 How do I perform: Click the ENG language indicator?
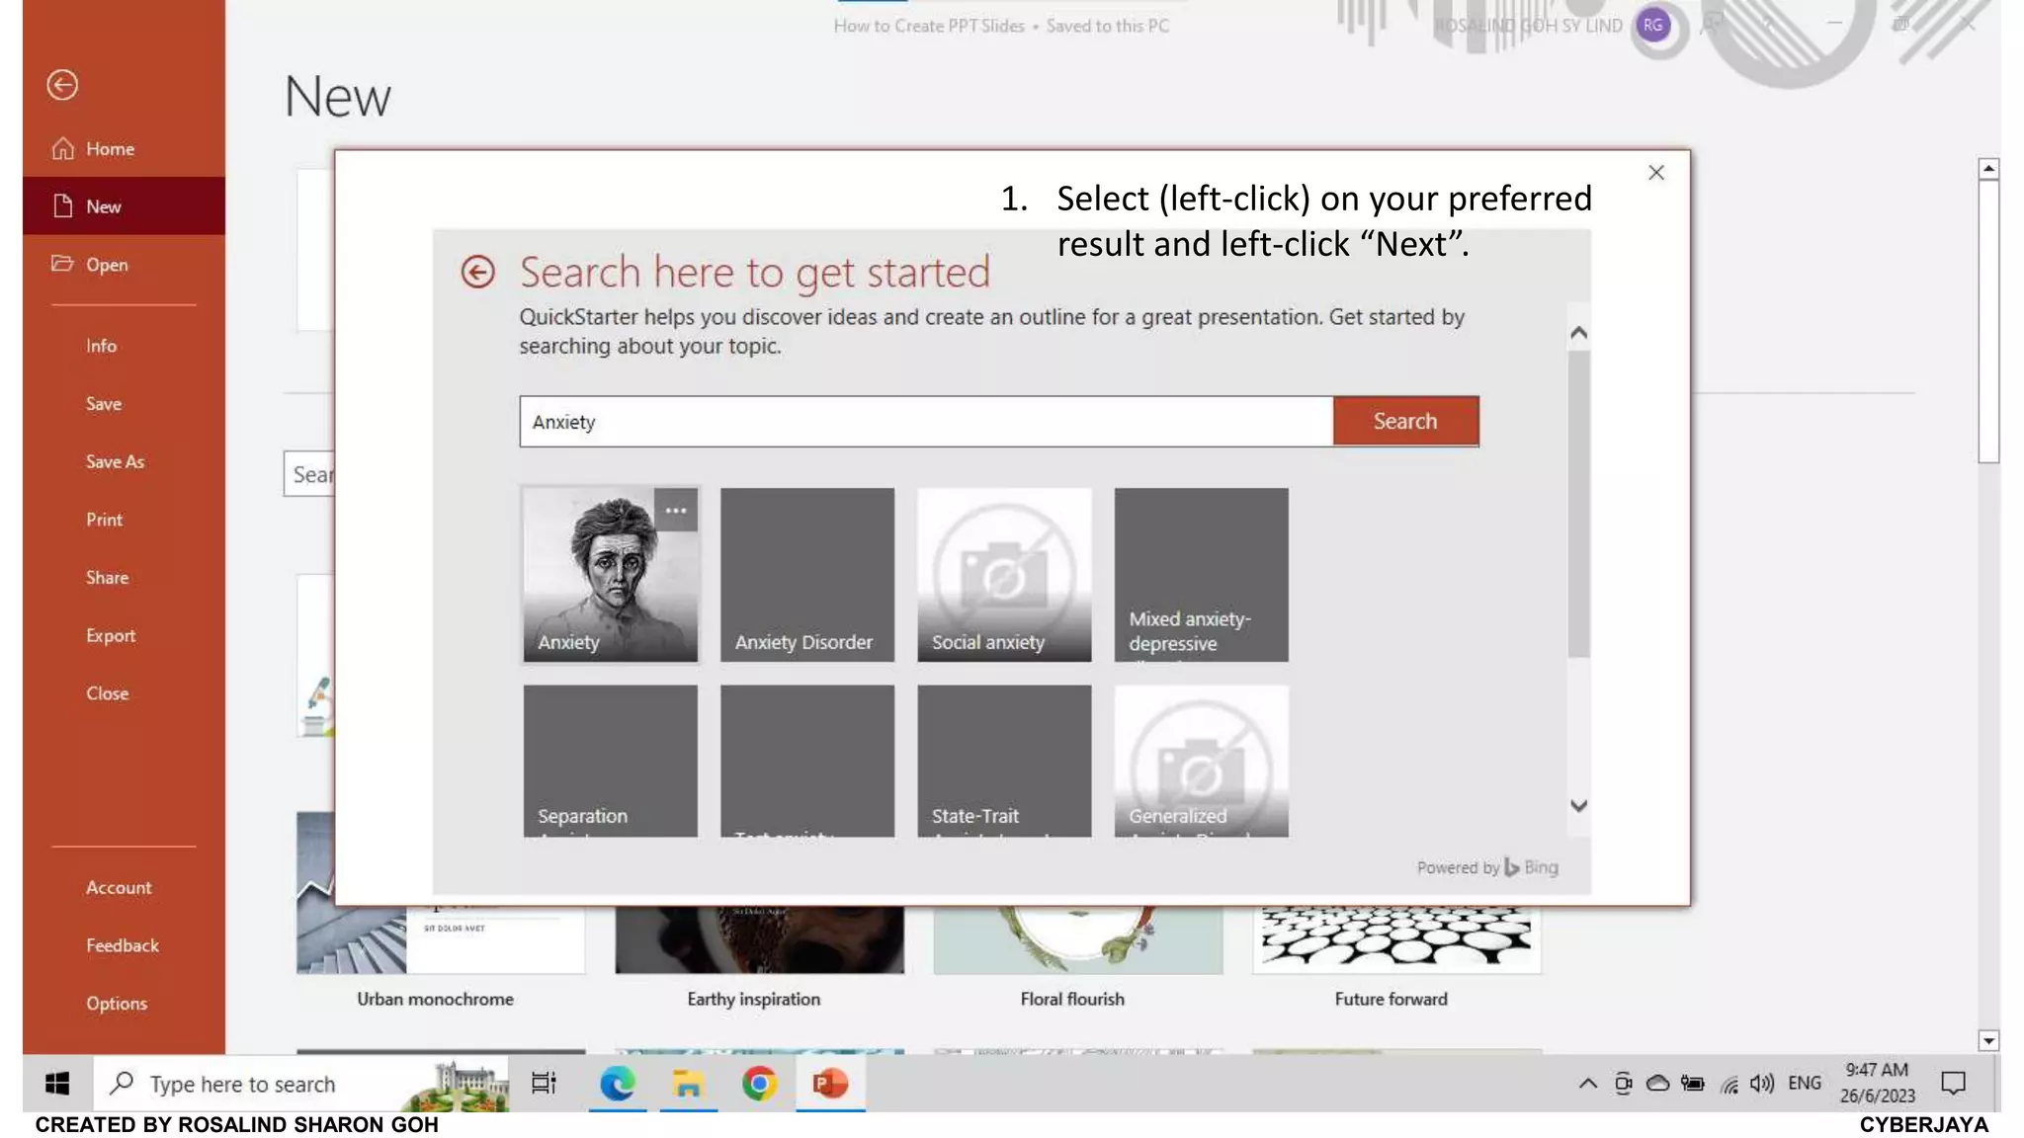[1805, 1084]
